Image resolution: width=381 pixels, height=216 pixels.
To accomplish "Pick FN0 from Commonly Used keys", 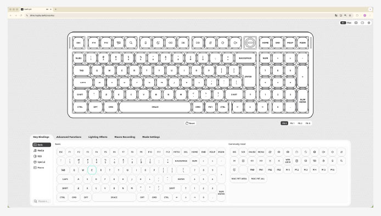I will (x=252, y=170).
